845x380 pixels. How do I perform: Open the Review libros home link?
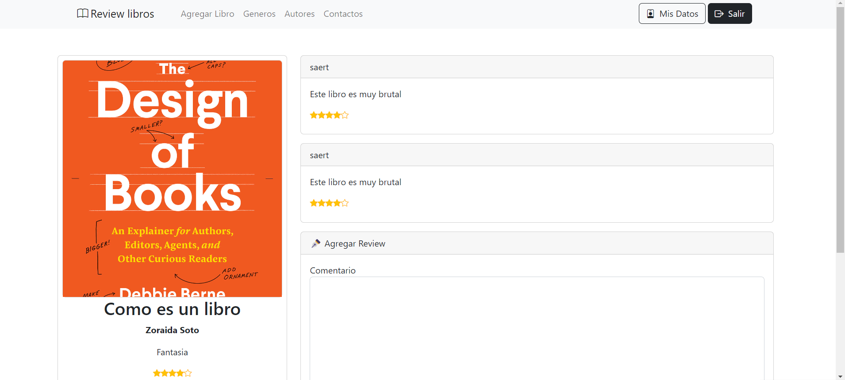pyautogui.click(x=115, y=14)
